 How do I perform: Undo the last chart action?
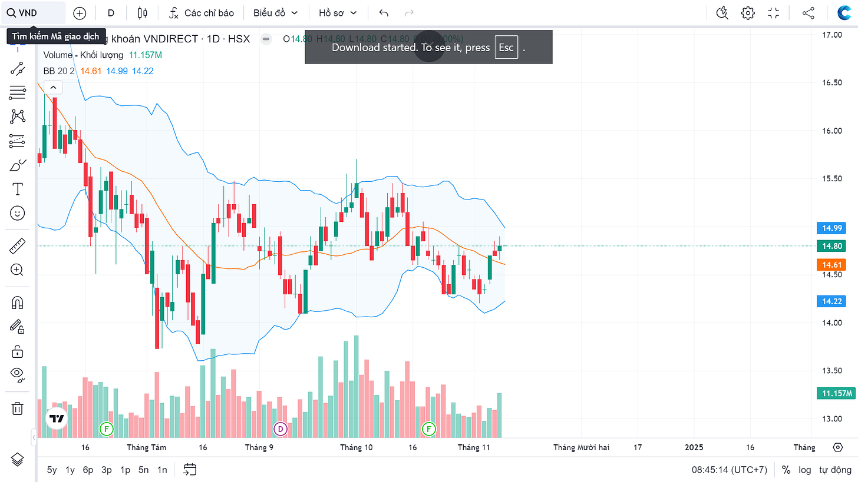click(x=384, y=13)
